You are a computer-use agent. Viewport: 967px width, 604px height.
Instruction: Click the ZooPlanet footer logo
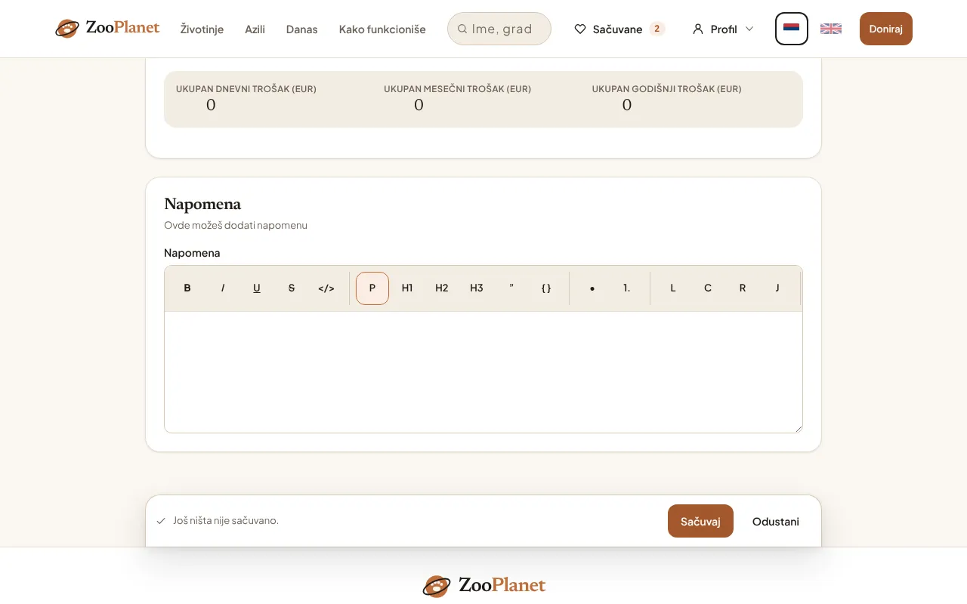coord(483,585)
